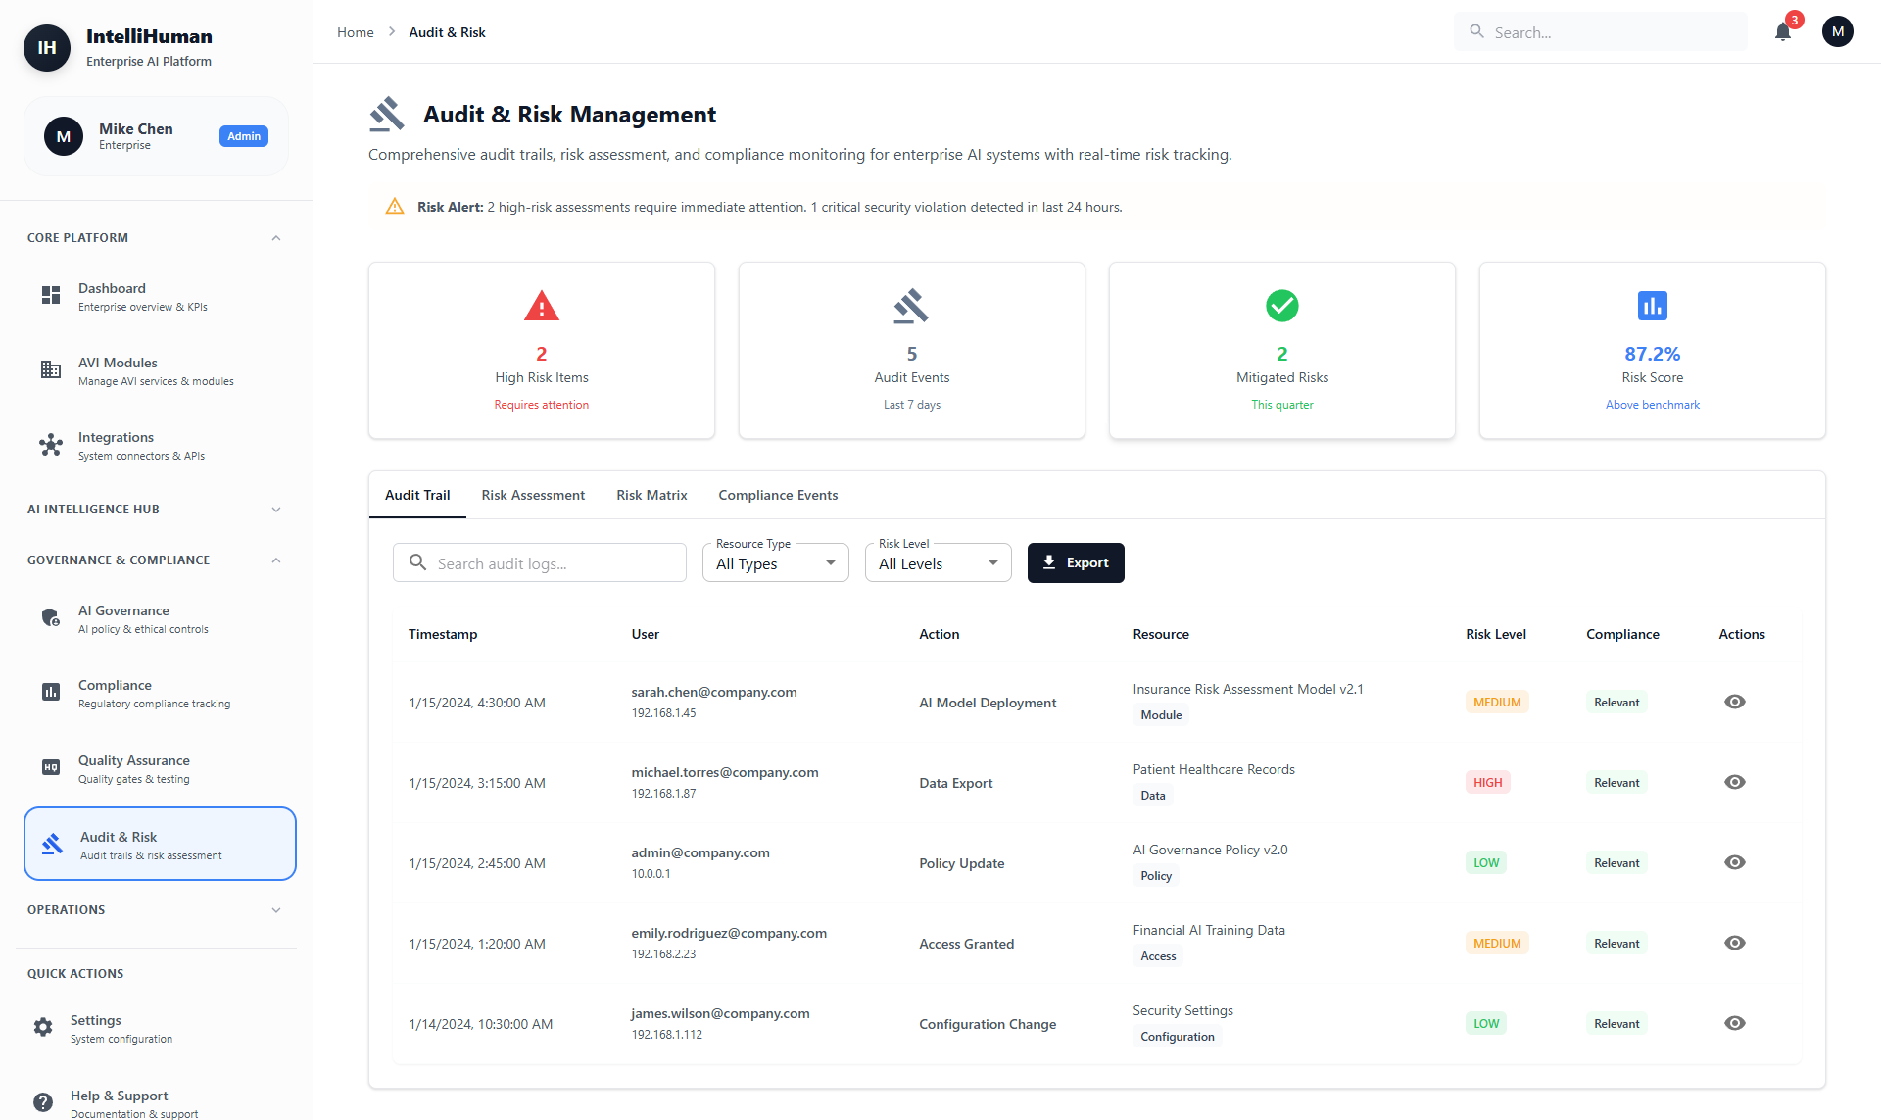The image size is (1881, 1120).
Task: Open Integrations via its connector icon
Action: [x=50, y=445]
